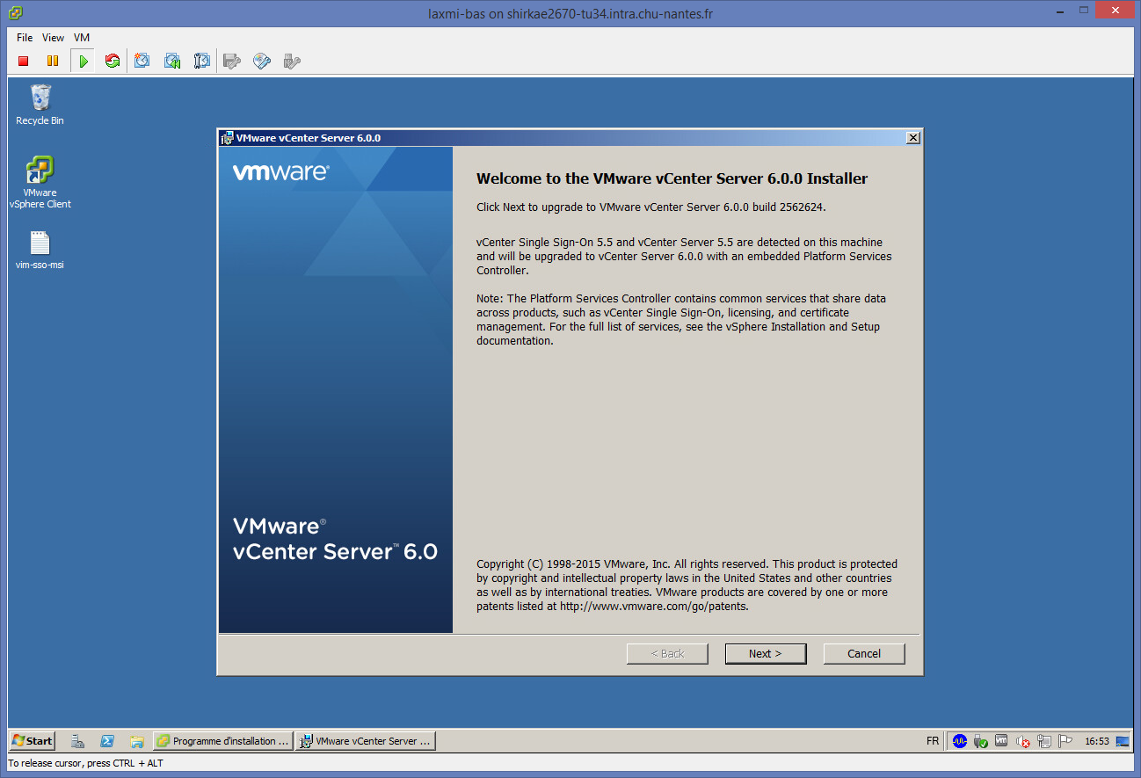Take a snapshot of the VM
This screenshot has width=1141, height=778.
click(142, 61)
